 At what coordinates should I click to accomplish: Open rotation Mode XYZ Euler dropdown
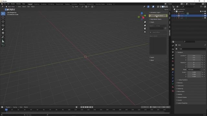click(x=194, y=70)
